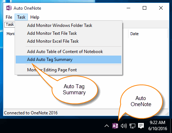Image resolution: width=172 pixels, height=133 pixels.
Task: Click the Auto OneNote tray icon
Action: tap(115, 126)
